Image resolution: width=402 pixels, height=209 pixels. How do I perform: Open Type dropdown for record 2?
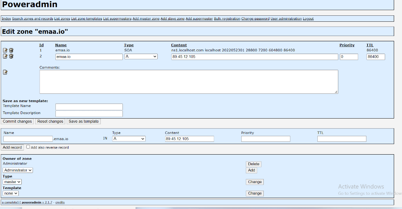pos(141,57)
